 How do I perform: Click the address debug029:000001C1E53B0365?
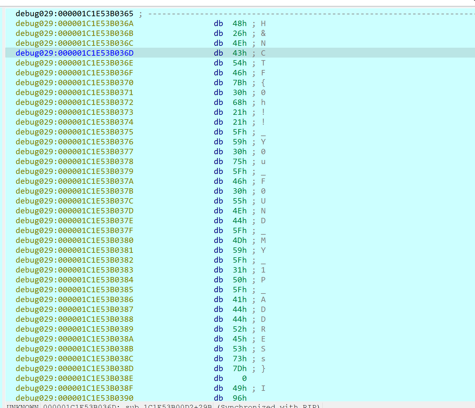(x=74, y=14)
